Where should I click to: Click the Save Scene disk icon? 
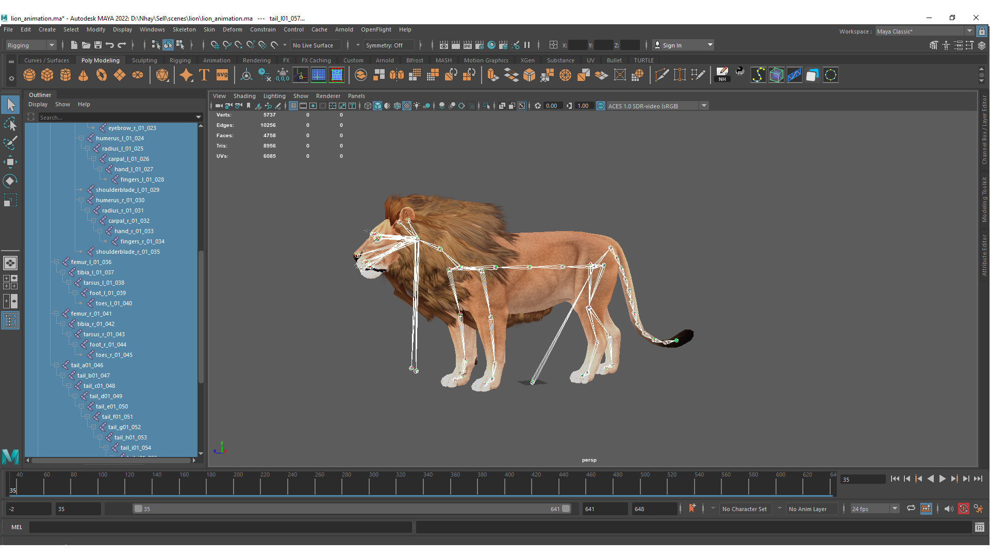pos(97,45)
